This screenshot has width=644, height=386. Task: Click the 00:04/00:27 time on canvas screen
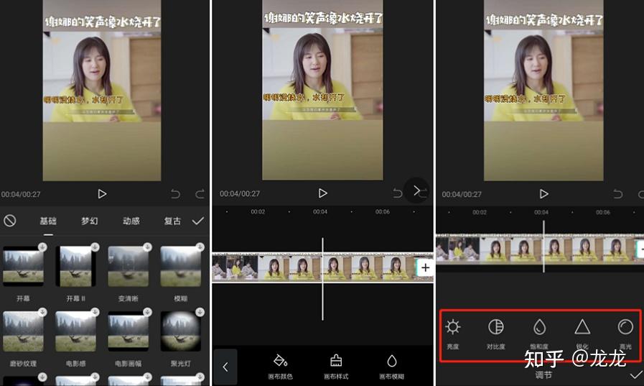point(240,193)
